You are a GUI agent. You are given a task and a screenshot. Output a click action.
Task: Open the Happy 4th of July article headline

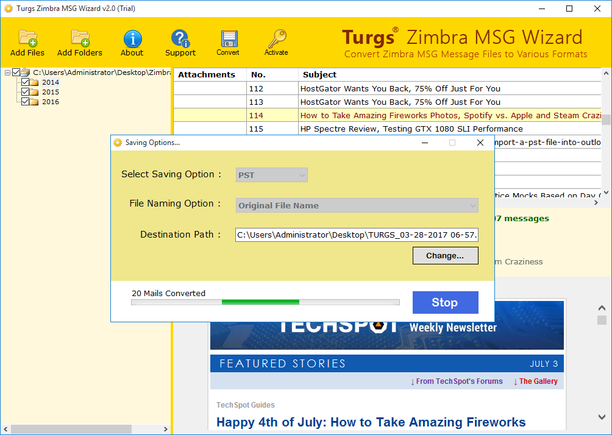pyautogui.click(x=371, y=422)
